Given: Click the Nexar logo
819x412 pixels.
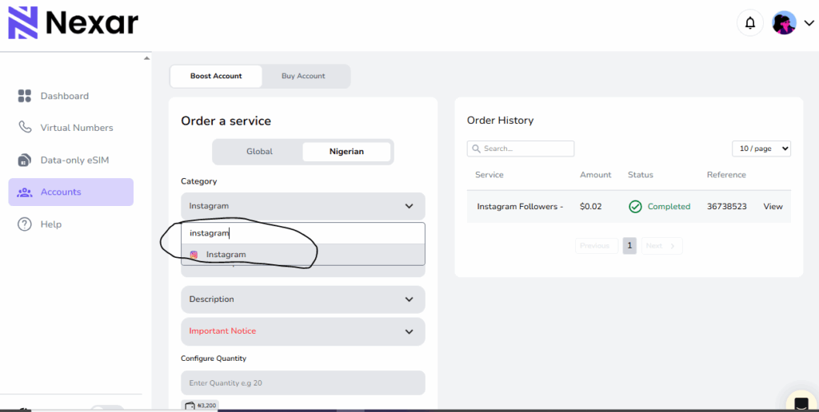Looking at the screenshot, I should 73,23.
